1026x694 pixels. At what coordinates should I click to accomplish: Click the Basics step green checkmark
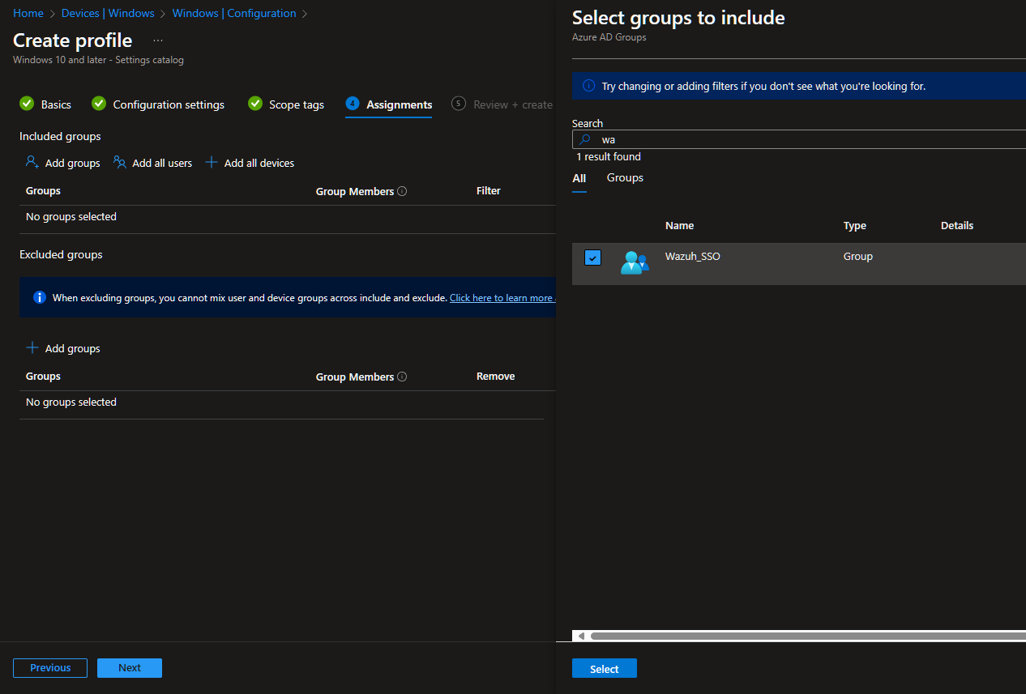click(x=27, y=104)
